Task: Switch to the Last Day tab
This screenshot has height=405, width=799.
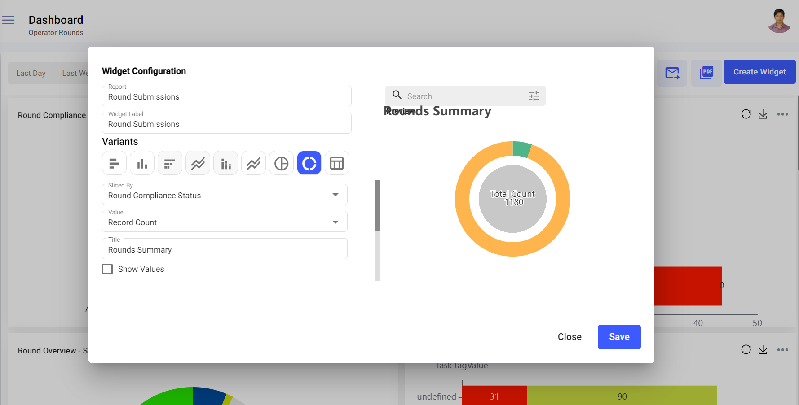Action: tap(31, 73)
